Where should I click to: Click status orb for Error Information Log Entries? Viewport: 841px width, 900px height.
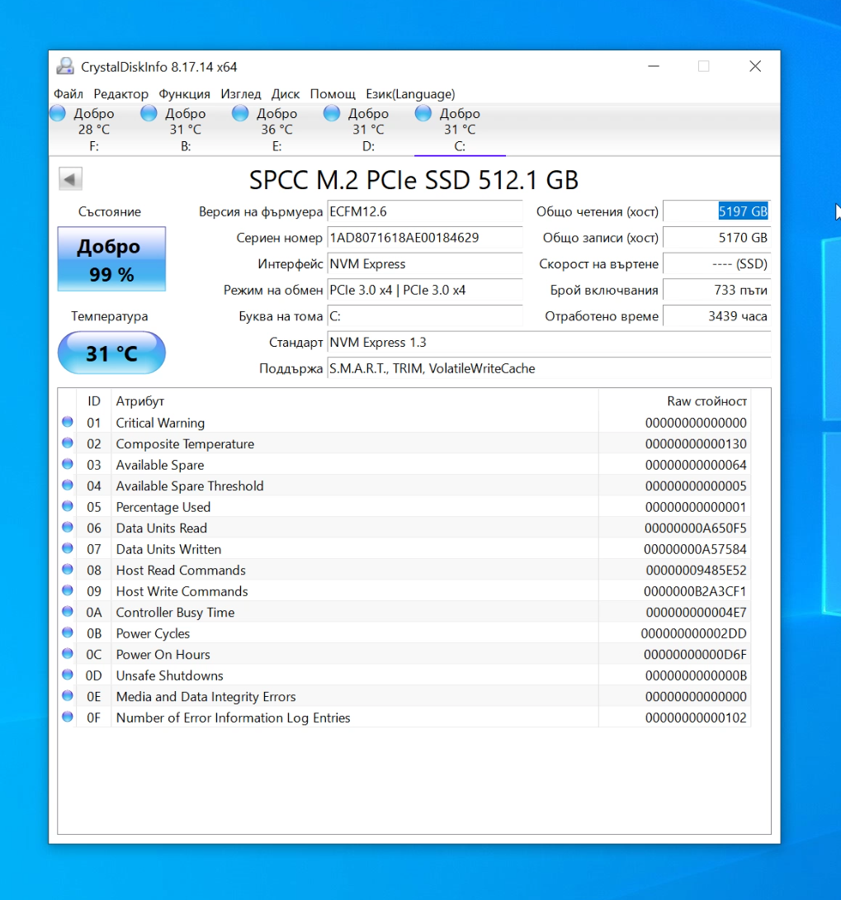(68, 717)
